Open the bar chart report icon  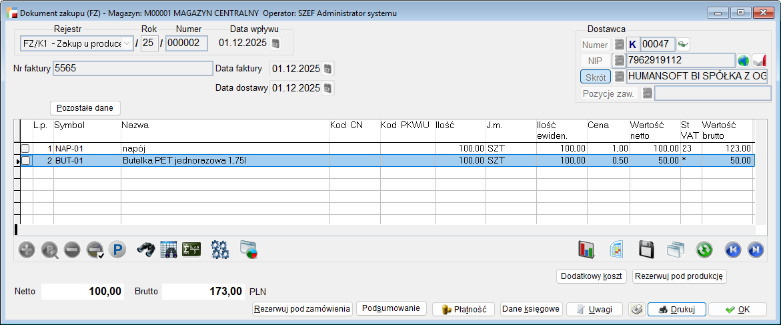586,250
